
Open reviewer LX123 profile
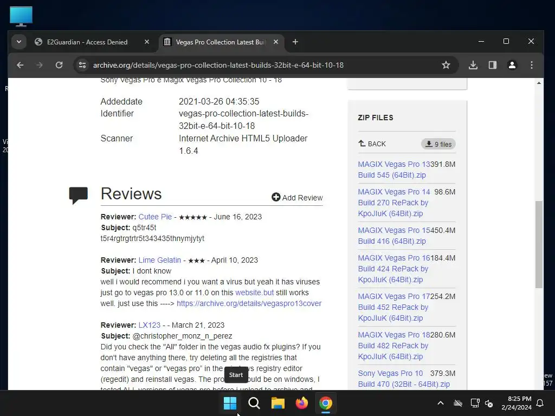(x=150, y=325)
